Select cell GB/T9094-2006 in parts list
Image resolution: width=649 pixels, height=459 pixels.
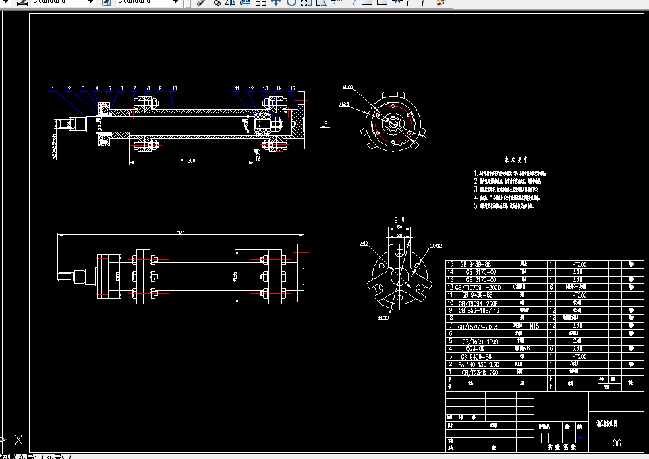pyautogui.click(x=478, y=303)
